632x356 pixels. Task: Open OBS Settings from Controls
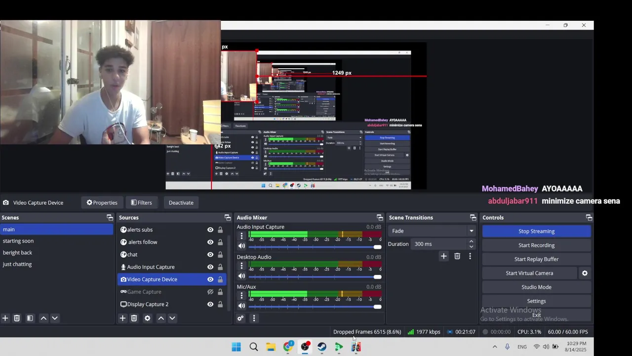pos(536,301)
